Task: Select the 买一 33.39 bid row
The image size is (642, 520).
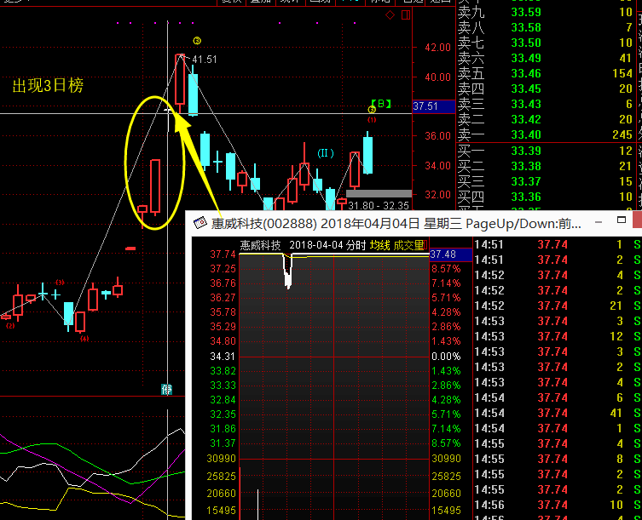Action: (x=546, y=151)
